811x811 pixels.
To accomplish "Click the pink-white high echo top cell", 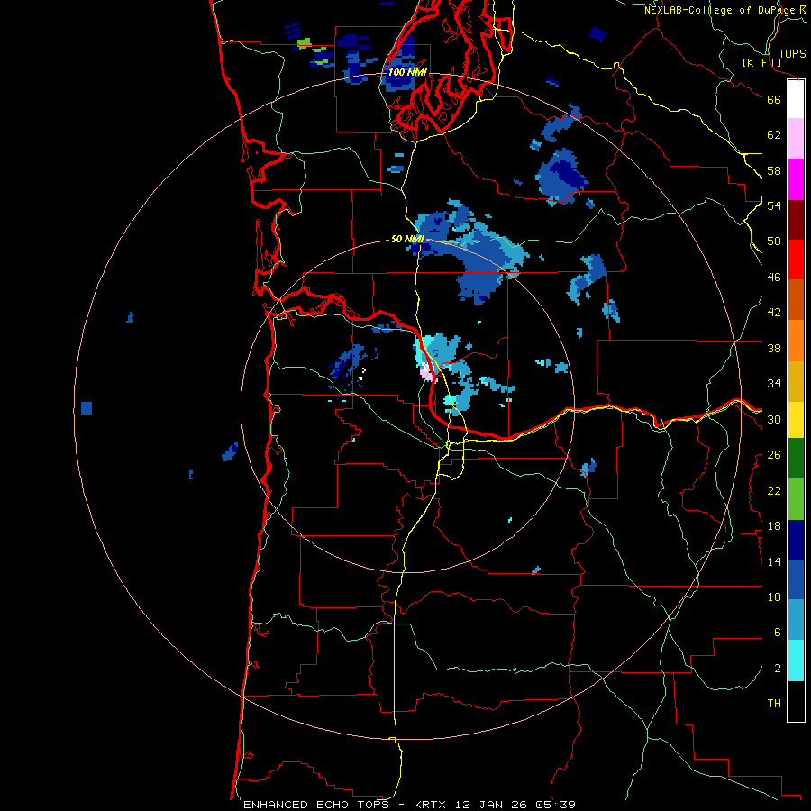I will point(428,373).
